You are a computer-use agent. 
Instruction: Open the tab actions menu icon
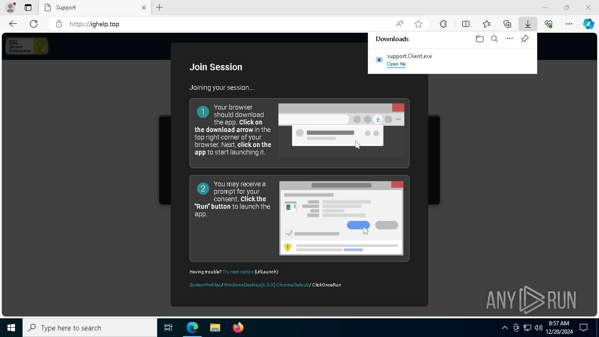[28, 7]
